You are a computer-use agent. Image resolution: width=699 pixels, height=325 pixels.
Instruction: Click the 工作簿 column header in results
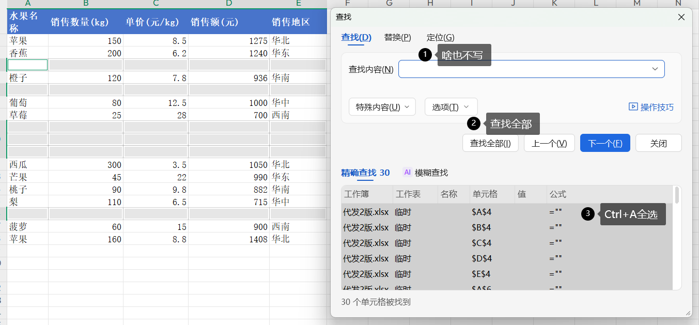(x=367, y=194)
